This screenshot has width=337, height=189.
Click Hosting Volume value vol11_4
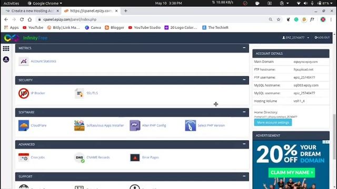tap(299, 101)
